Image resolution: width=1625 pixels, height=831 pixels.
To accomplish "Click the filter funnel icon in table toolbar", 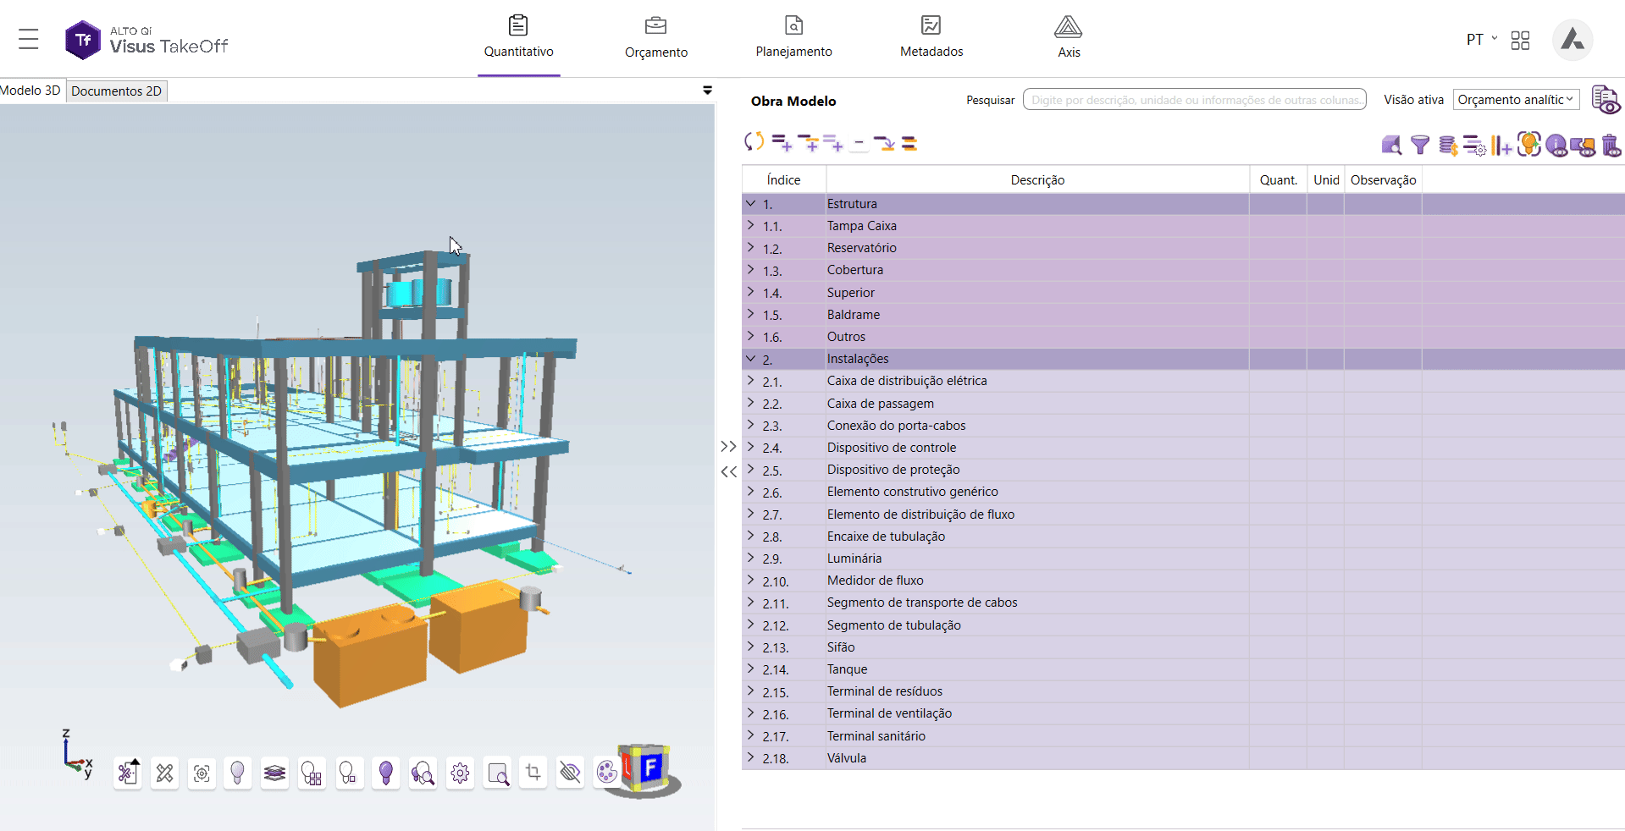I will [x=1420, y=145].
